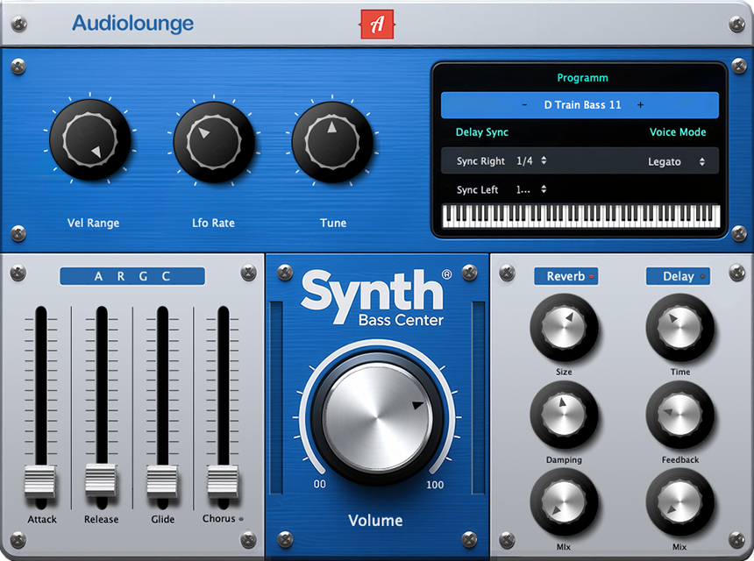Viewport: 754px width, 561px height.
Task: Toggle the Reverb button on
Action: (x=566, y=276)
